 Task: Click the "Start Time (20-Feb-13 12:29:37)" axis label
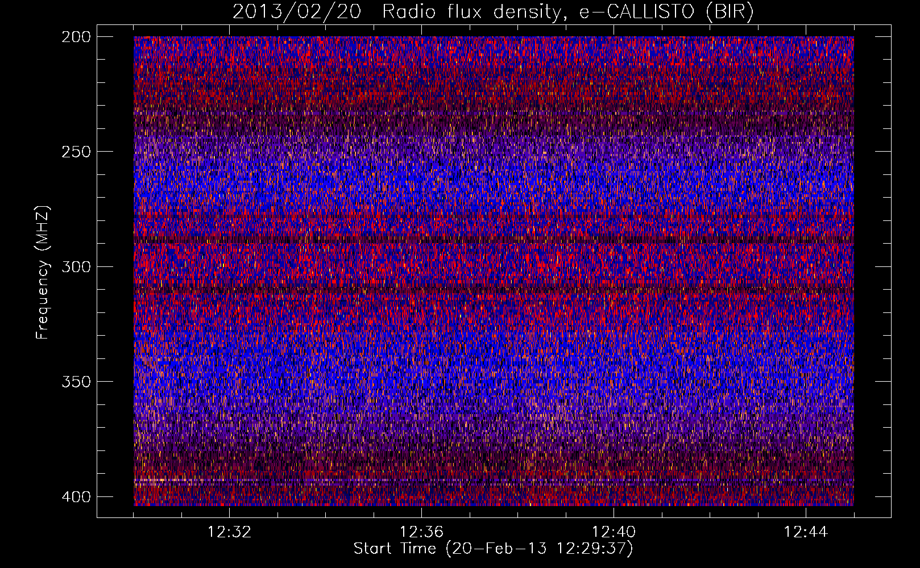point(493,549)
